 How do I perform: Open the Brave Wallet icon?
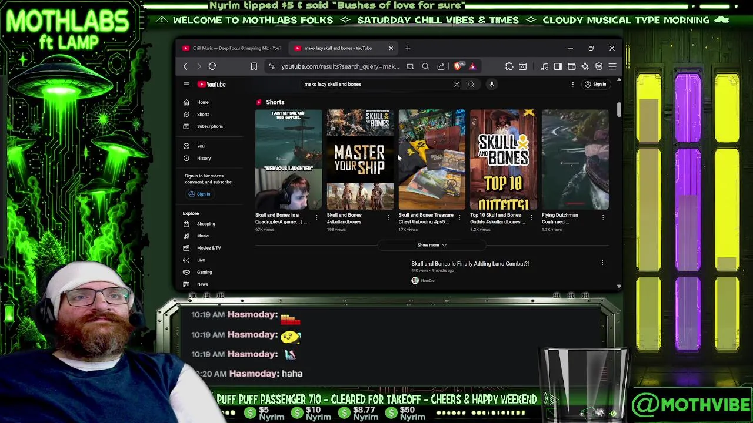(571, 66)
